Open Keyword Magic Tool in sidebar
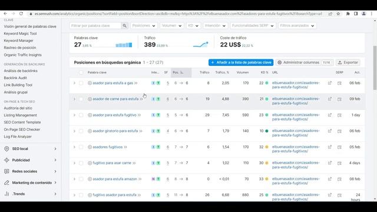 click(20, 34)
